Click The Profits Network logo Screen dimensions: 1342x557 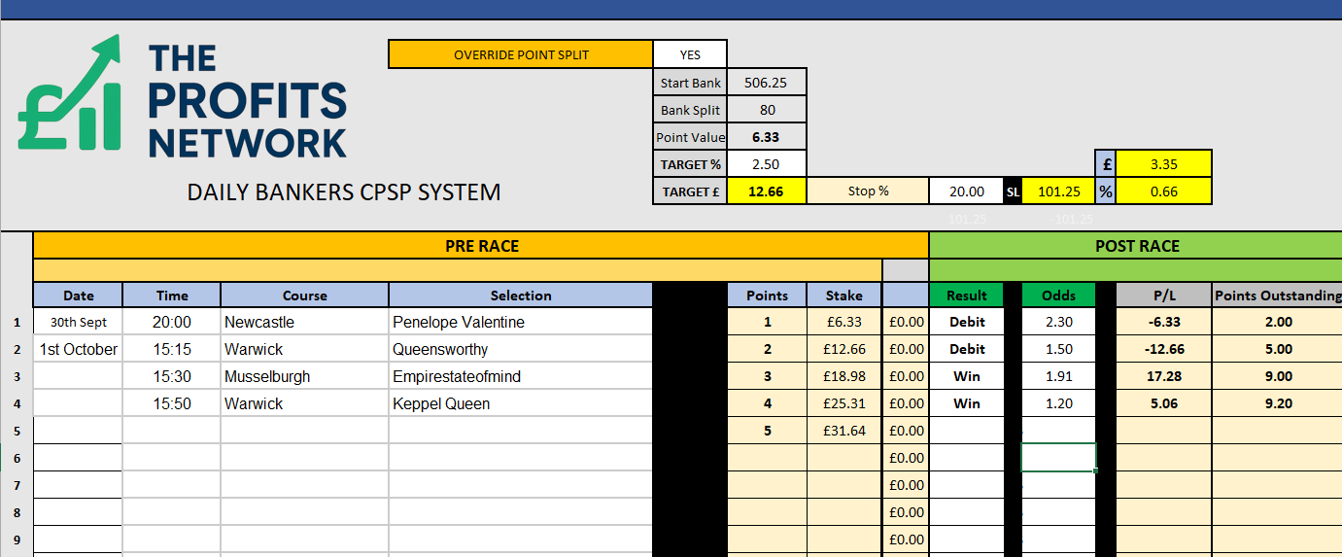(183, 98)
